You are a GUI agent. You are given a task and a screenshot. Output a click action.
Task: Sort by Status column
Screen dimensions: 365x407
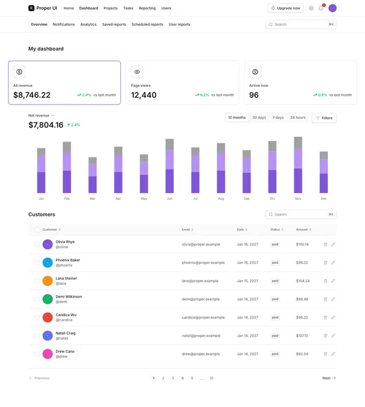pyautogui.click(x=277, y=229)
